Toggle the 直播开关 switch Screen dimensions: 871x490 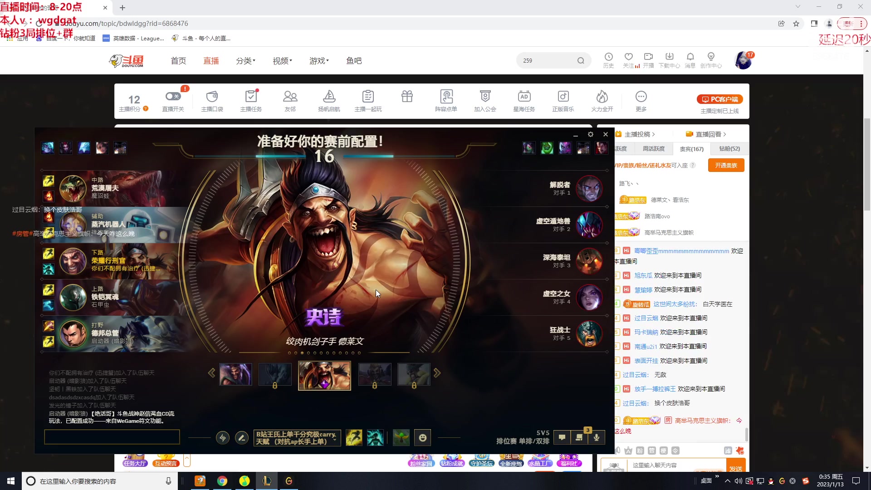(173, 97)
